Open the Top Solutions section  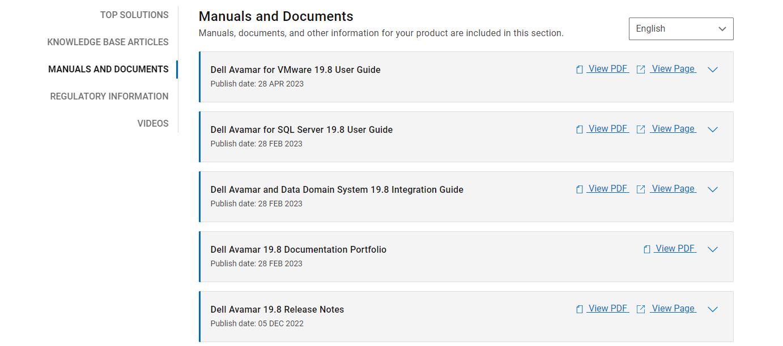click(x=134, y=15)
